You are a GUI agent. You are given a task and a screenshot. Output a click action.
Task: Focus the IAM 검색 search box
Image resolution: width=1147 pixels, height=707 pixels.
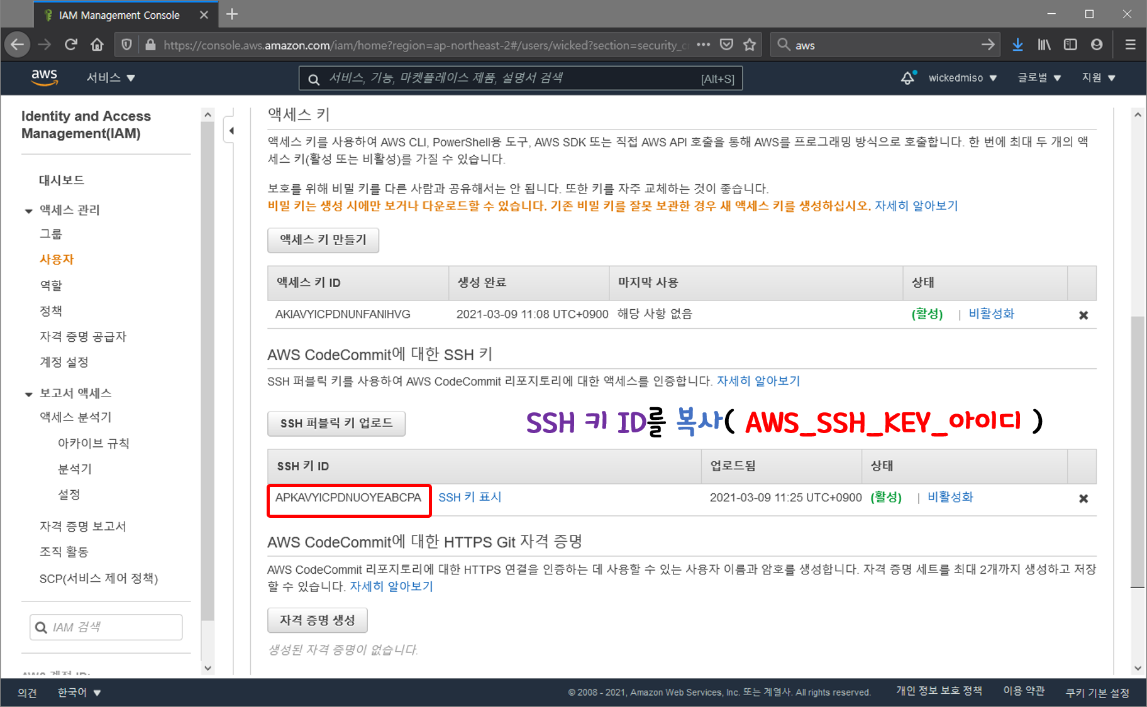click(x=106, y=627)
